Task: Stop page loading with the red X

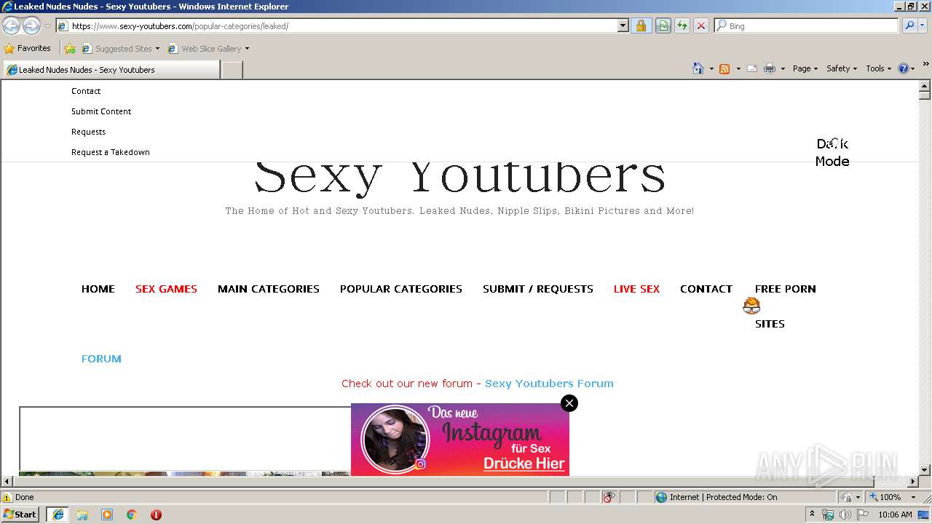Action: [700, 26]
